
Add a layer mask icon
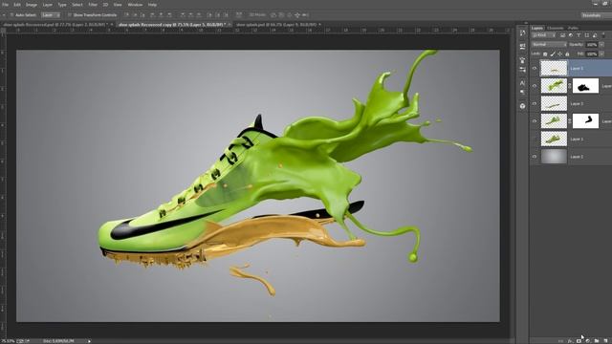pyautogui.click(x=579, y=341)
